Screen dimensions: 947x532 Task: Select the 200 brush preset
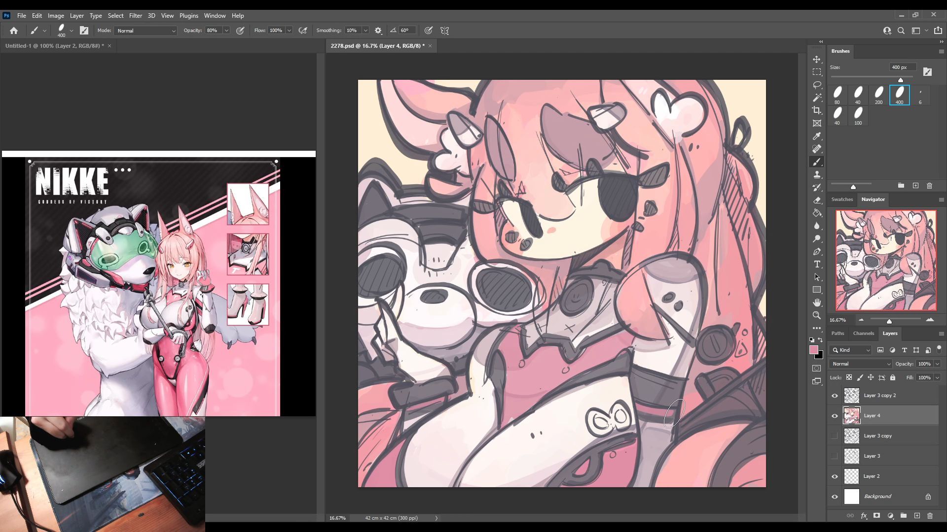tap(878, 95)
